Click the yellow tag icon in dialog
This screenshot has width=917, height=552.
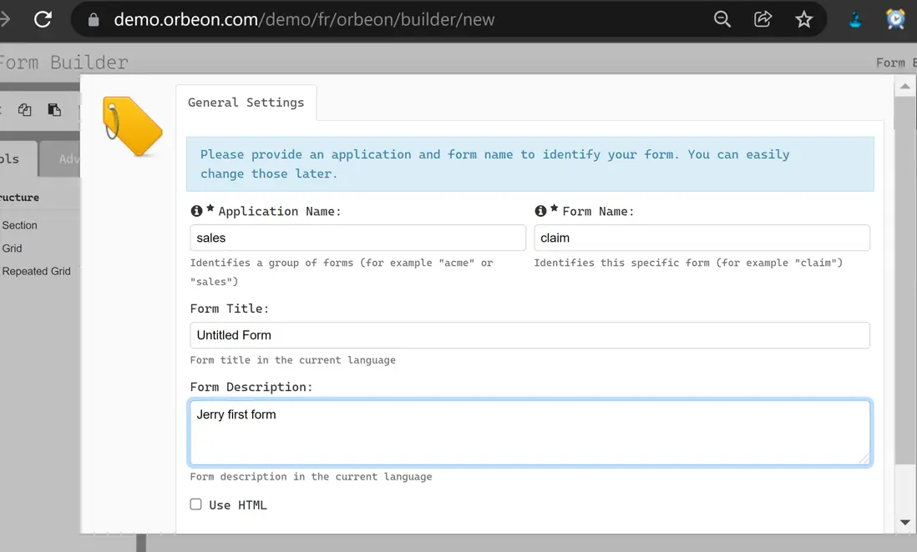pyautogui.click(x=131, y=126)
